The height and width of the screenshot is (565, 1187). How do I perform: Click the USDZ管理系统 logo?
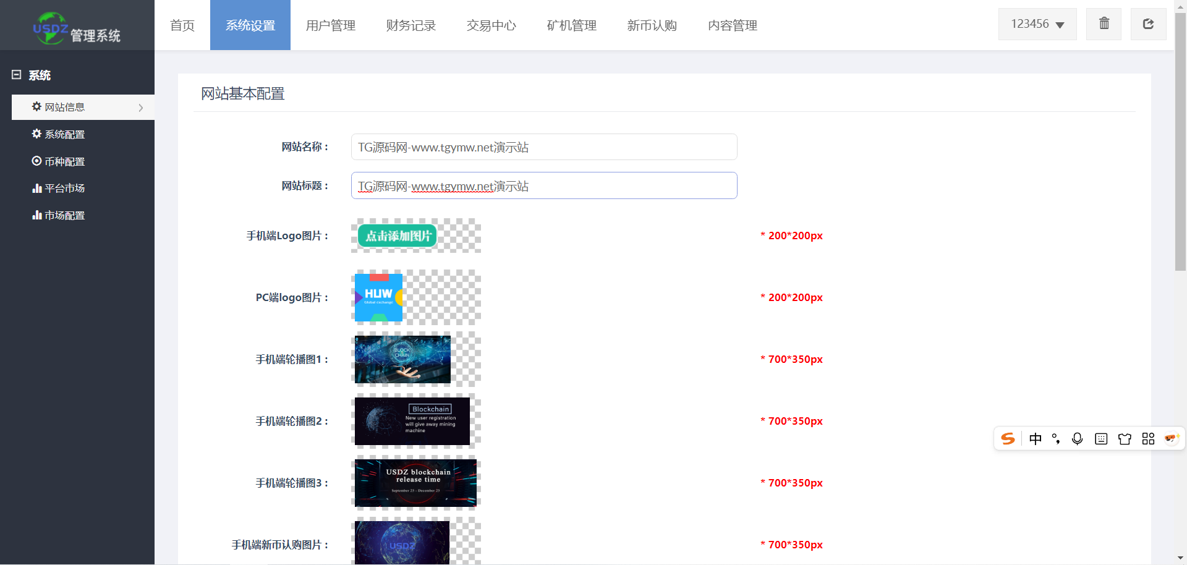click(77, 28)
